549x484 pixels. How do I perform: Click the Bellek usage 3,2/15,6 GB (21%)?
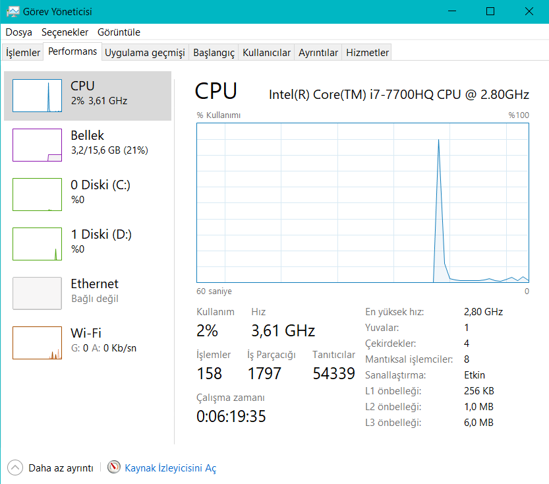(x=109, y=150)
